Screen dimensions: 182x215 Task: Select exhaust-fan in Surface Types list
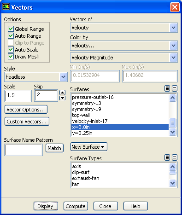click(x=120, y=178)
